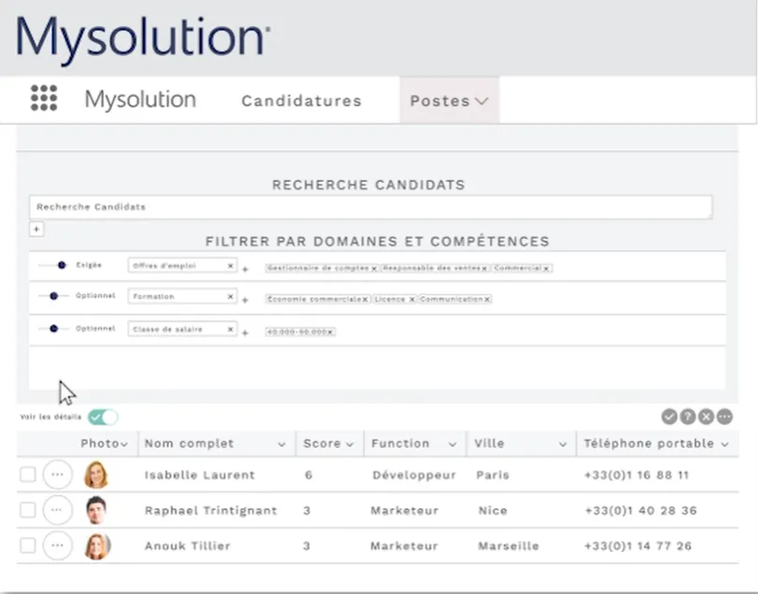The image size is (758, 594).
Task: Disable the Voir les détails toggle
Action: tap(105, 417)
